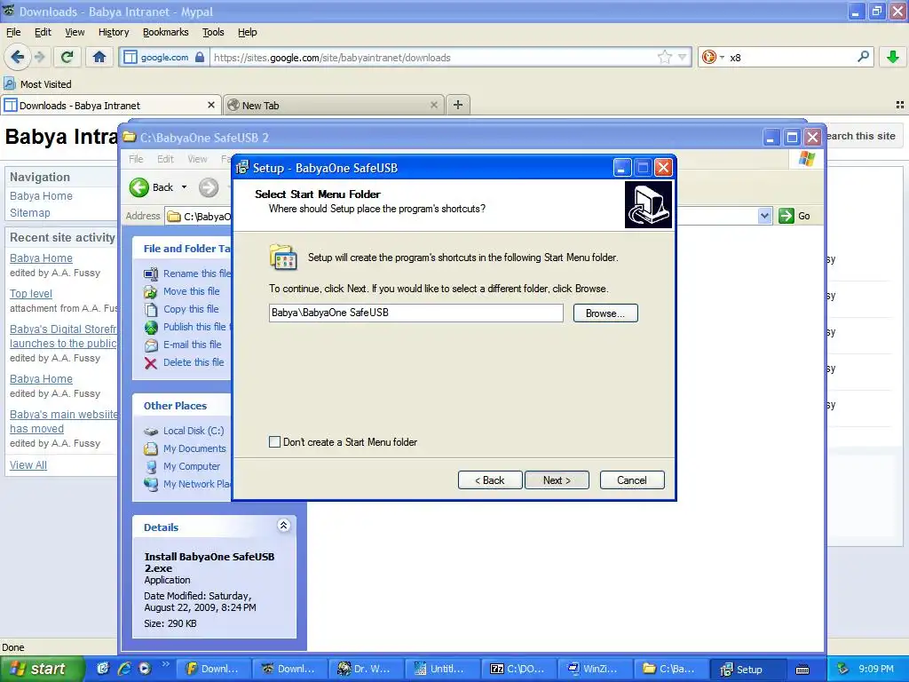Click View All recent activity
The width and height of the screenshot is (909, 682).
tap(28, 465)
